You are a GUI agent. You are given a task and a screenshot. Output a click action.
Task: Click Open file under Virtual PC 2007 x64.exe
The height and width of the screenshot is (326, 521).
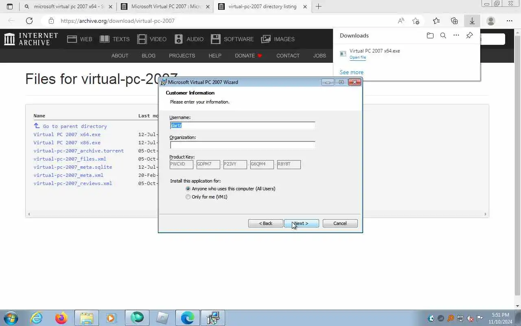(x=358, y=57)
